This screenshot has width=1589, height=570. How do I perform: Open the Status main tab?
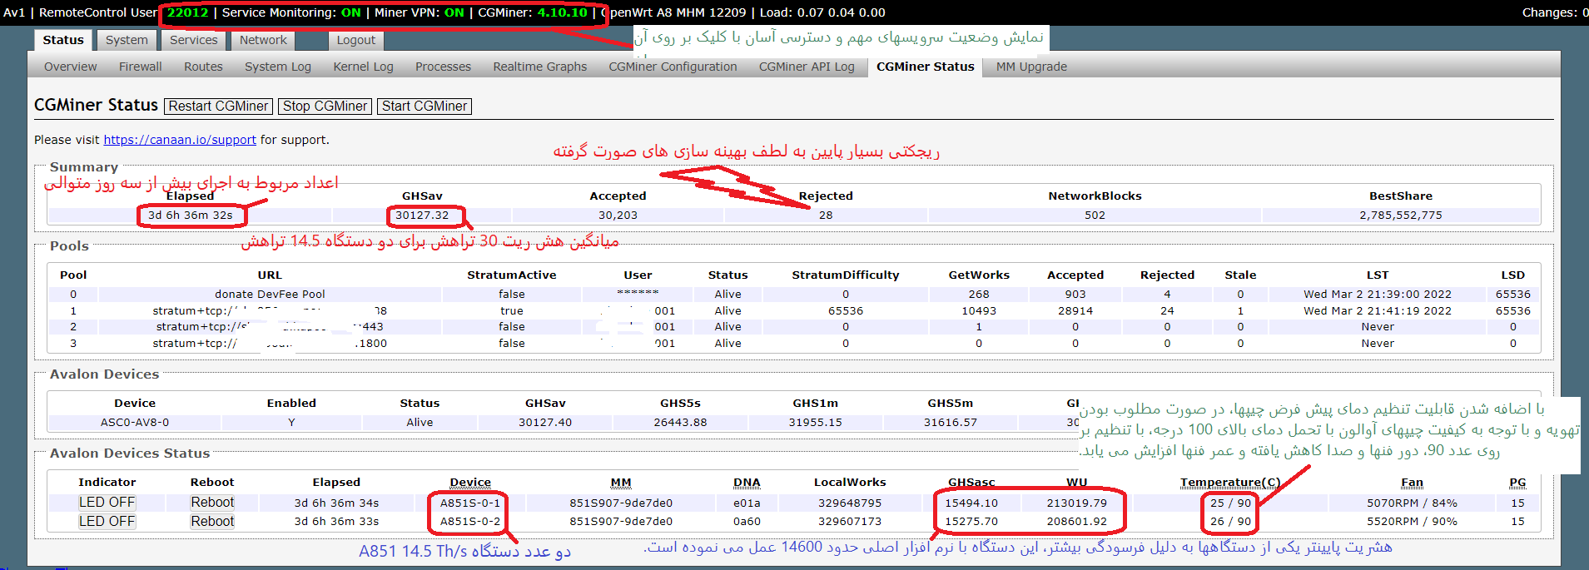(63, 40)
